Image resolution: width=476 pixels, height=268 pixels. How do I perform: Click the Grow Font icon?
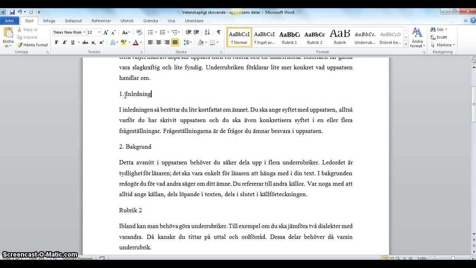tap(106, 32)
